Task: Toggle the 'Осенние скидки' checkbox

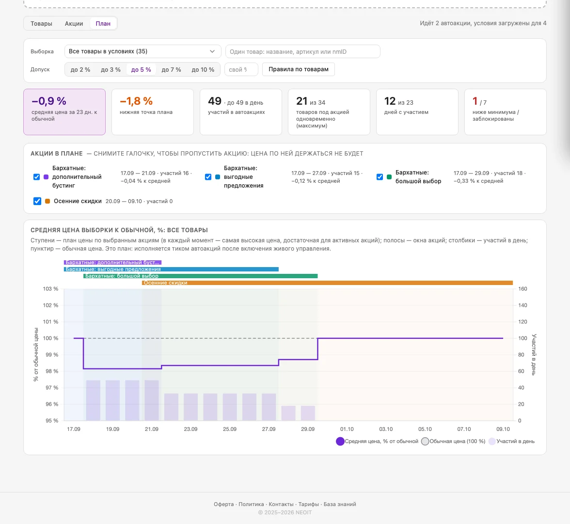Action: [37, 201]
